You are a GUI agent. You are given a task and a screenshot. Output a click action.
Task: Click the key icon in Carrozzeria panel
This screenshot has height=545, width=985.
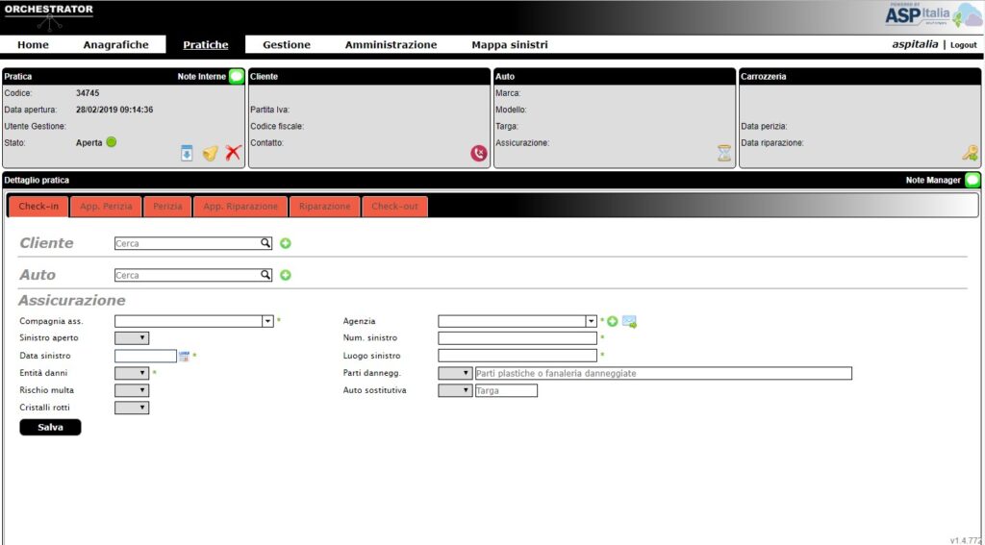point(970,153)
